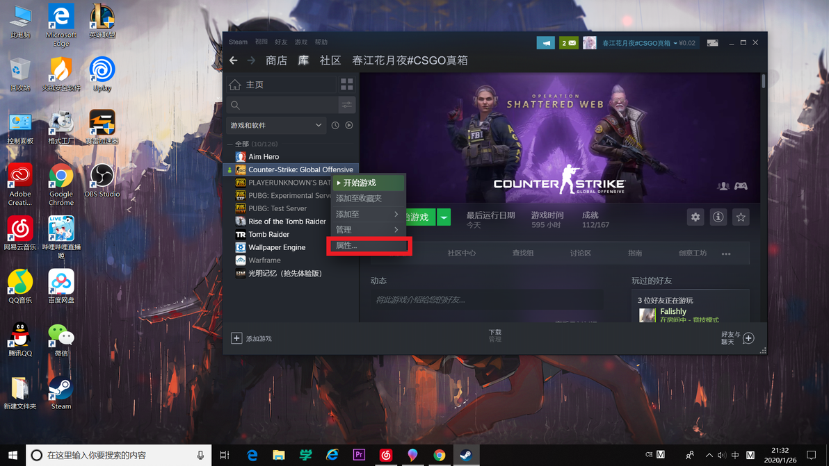Show hidden system tray icons
This screenshot has width=829, height=466.
tap(709, 455)
